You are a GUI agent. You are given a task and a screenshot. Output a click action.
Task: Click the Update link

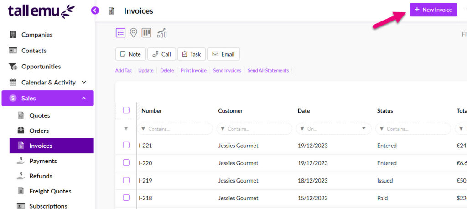coord(146,71)
